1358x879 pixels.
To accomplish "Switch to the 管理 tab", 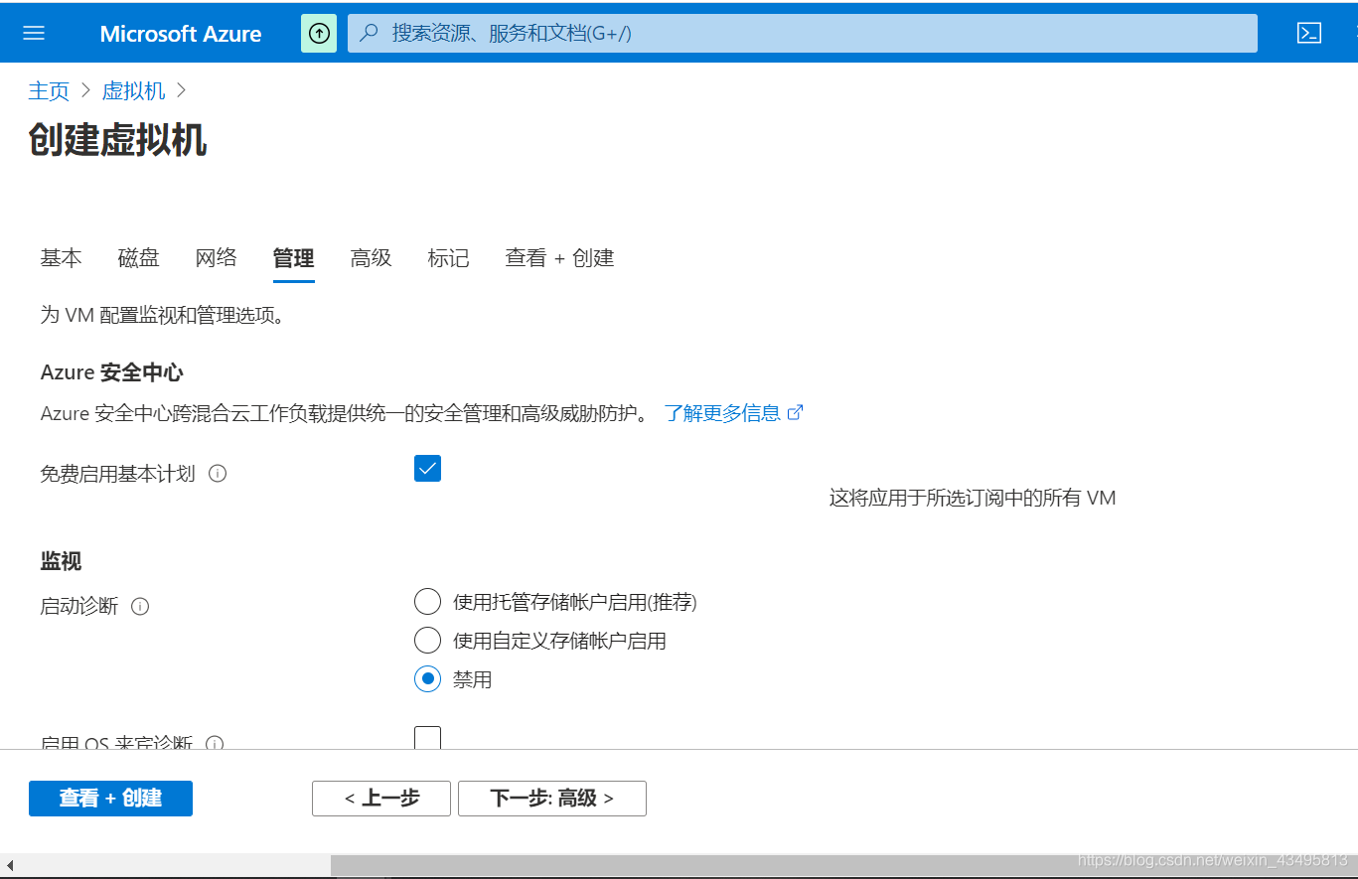I will point(293,258).
